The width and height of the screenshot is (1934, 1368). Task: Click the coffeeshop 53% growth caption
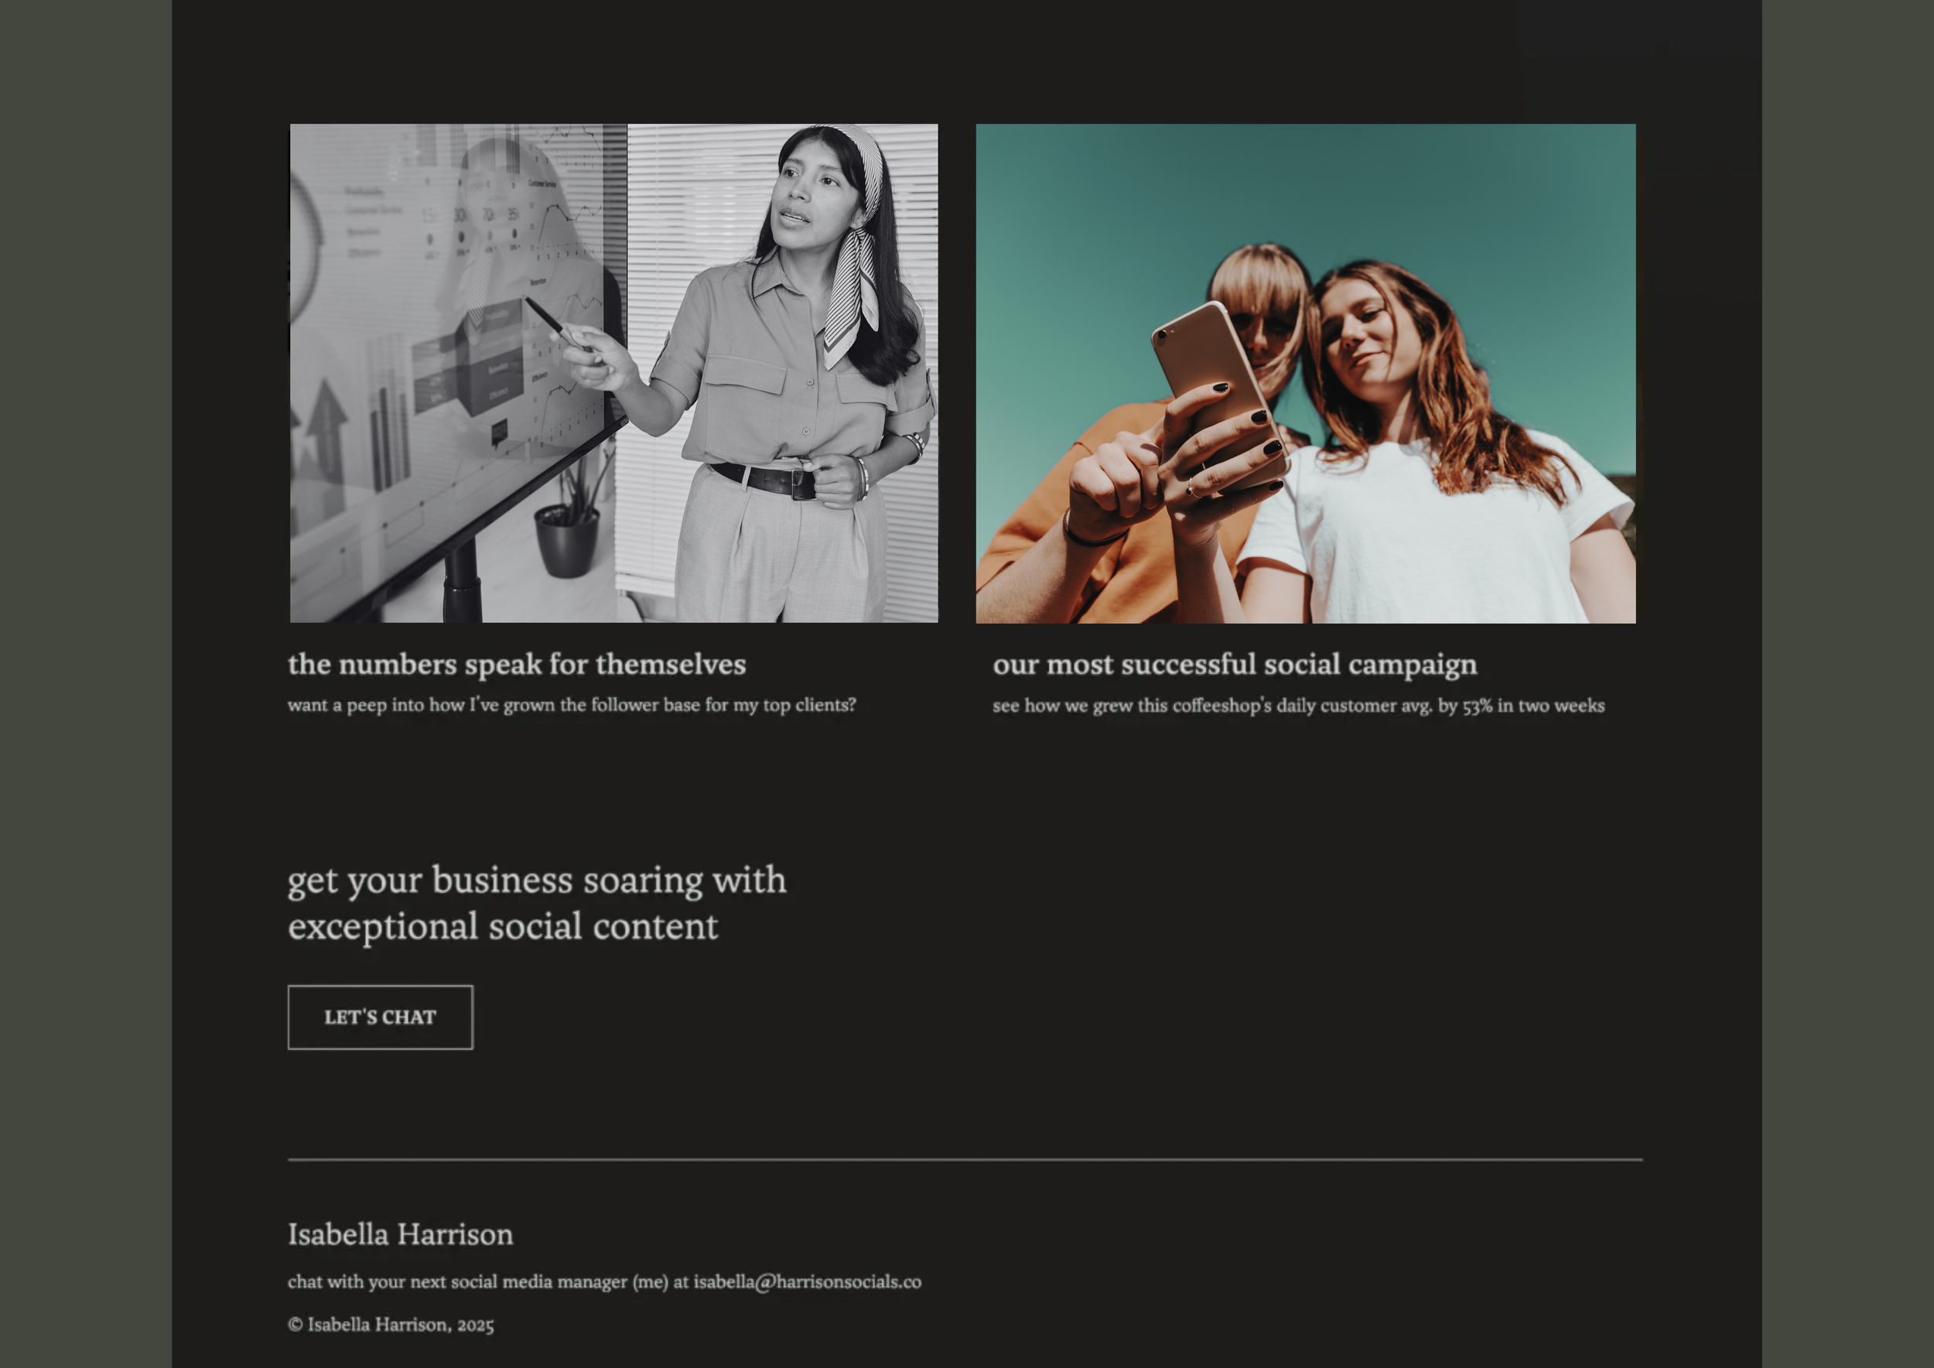(1297, 706)
